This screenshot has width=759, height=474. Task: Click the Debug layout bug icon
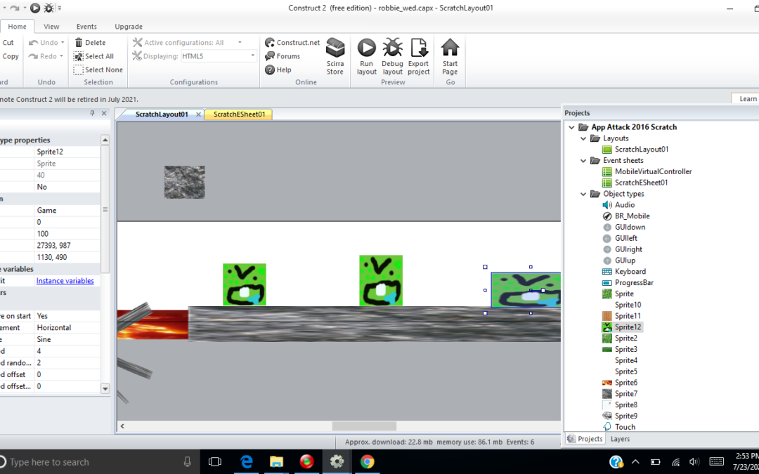(393, 48)
